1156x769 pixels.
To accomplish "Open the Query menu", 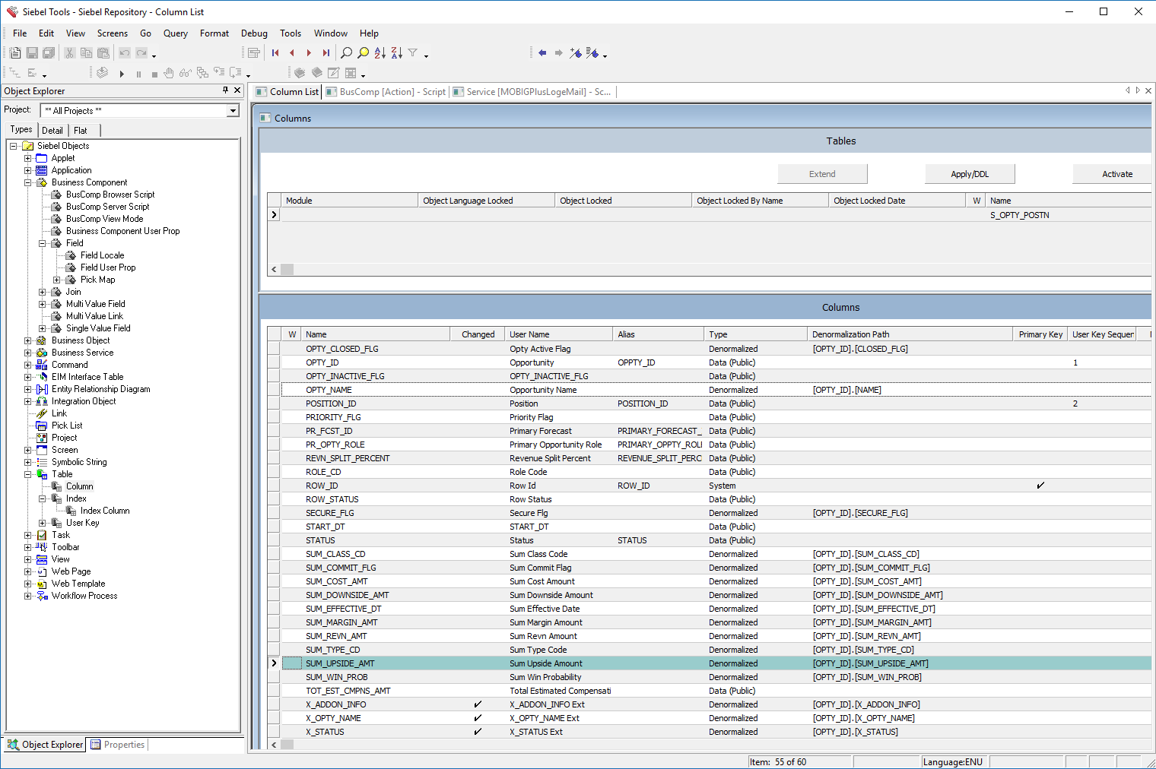I will tap(176, 33).
